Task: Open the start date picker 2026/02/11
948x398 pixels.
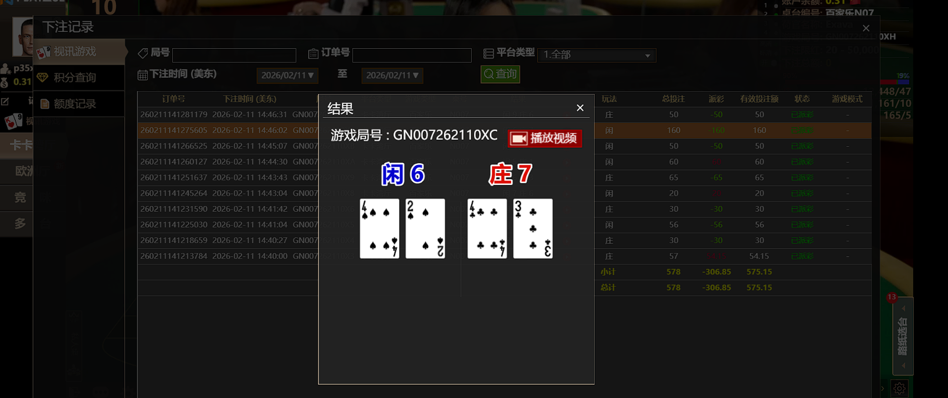Action: pyautogui.click(x=287, y=75)
